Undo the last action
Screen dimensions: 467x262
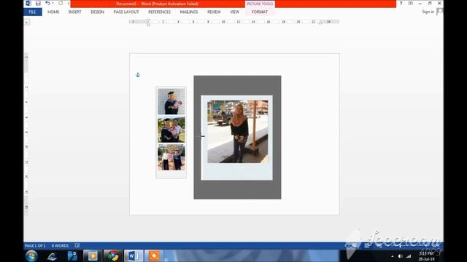47,3
